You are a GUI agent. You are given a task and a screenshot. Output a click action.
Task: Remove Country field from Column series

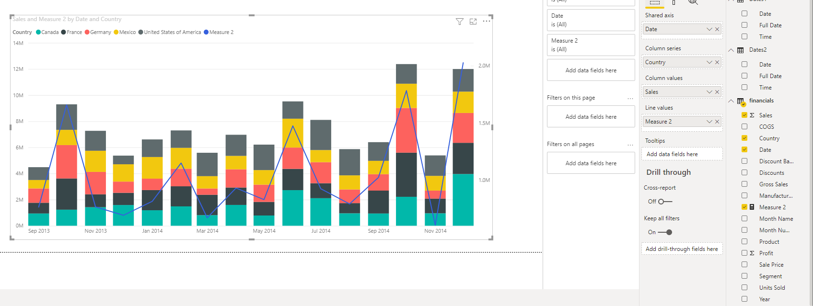(x=717, y=62)
